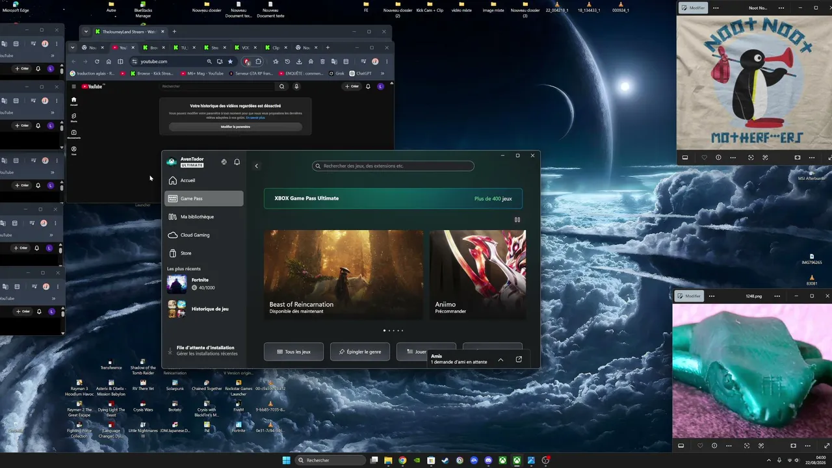Open Google Chrome from the taskbar
This screenshot has width=832, height=468.
[402, 460]
